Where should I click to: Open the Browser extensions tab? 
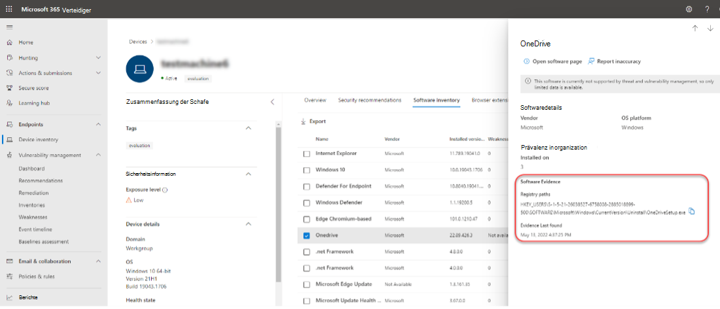click(x=490, y=100)
